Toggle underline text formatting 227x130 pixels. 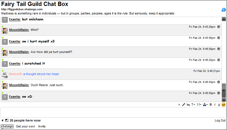click(219, 105)
